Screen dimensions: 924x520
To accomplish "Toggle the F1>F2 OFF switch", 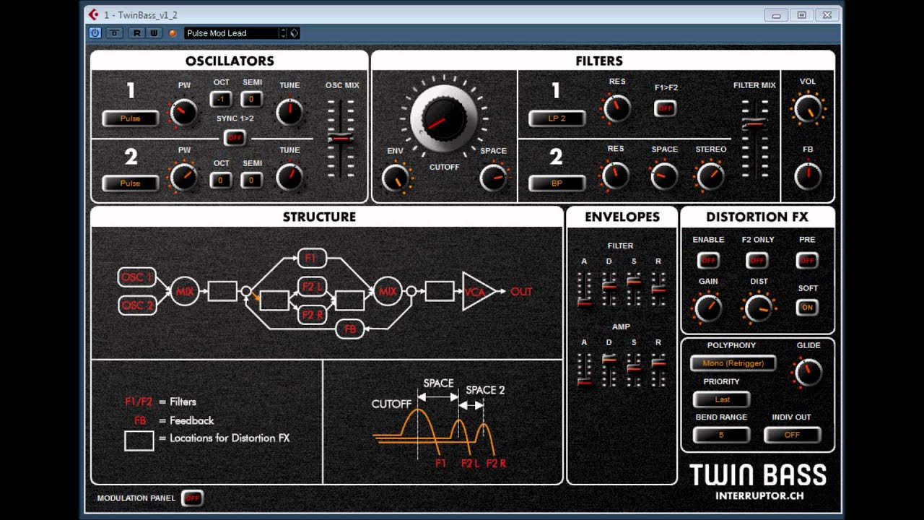I will [x=665, y=108].
